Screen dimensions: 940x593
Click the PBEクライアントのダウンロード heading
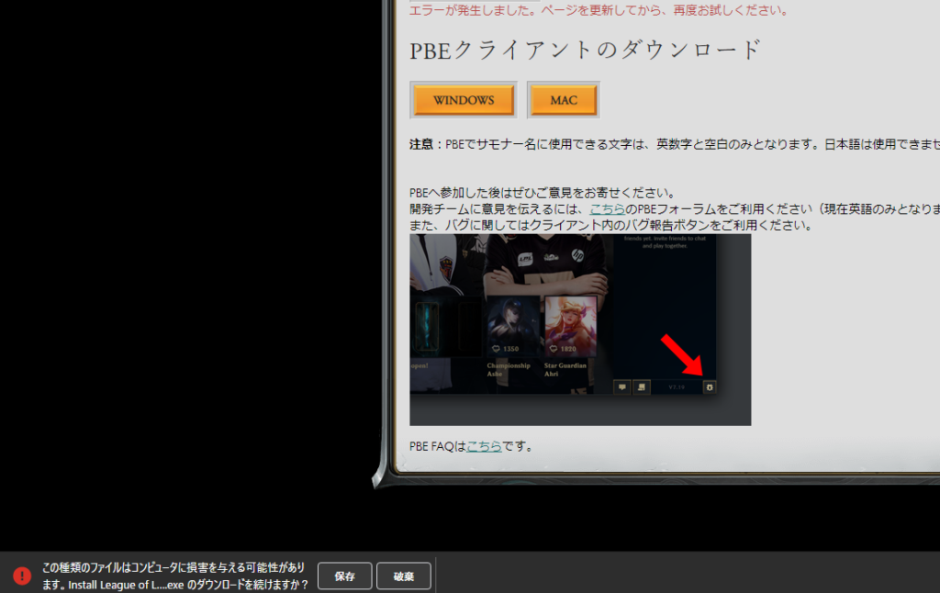coord(586,50)
